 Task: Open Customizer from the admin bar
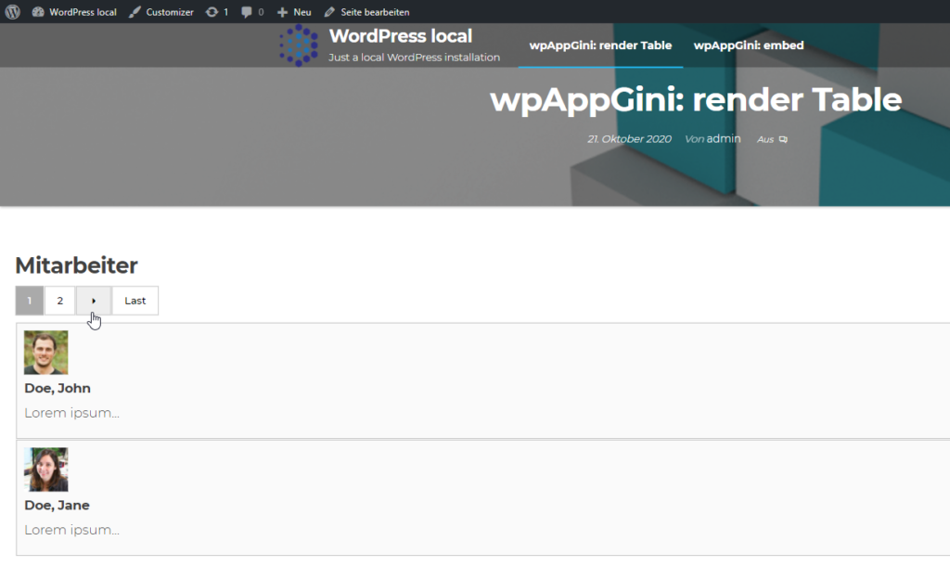(x=161, y=11)
